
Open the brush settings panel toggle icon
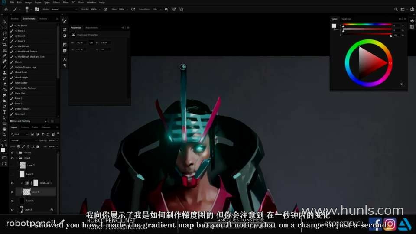pyautogui.click(x=37, y=9)
